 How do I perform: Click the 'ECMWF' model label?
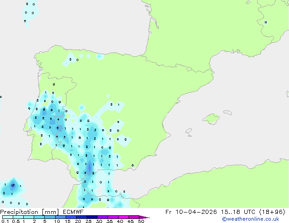click(x=73, y=212)
